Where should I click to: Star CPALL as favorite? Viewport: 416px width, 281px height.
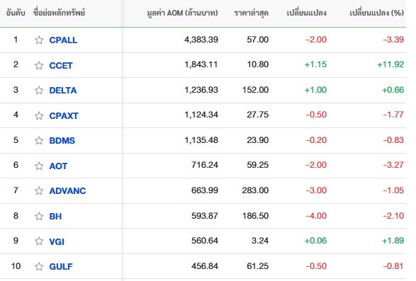(39, 40)
